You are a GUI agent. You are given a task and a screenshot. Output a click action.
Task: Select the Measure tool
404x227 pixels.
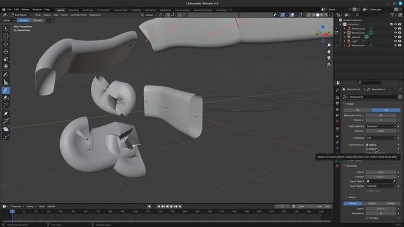coord(6,83)
